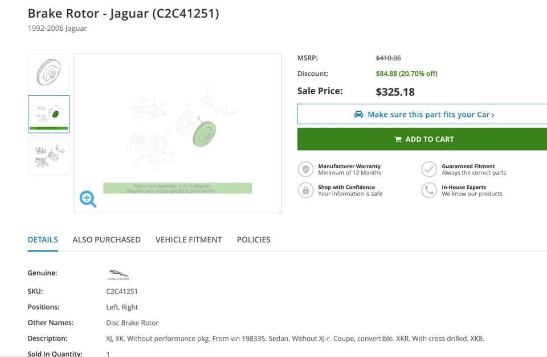Viewport: 547px width, 357px height.
Task: Click the magnifying glass zoom icon
Action: click(88, 199)
